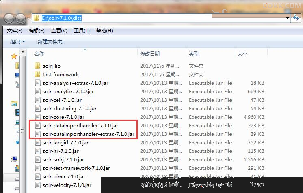Select the file name solr-langid-7.1.0.jar
Image resolution: width=303 pixels, height=193 pixels.
(x=65, y=142)
